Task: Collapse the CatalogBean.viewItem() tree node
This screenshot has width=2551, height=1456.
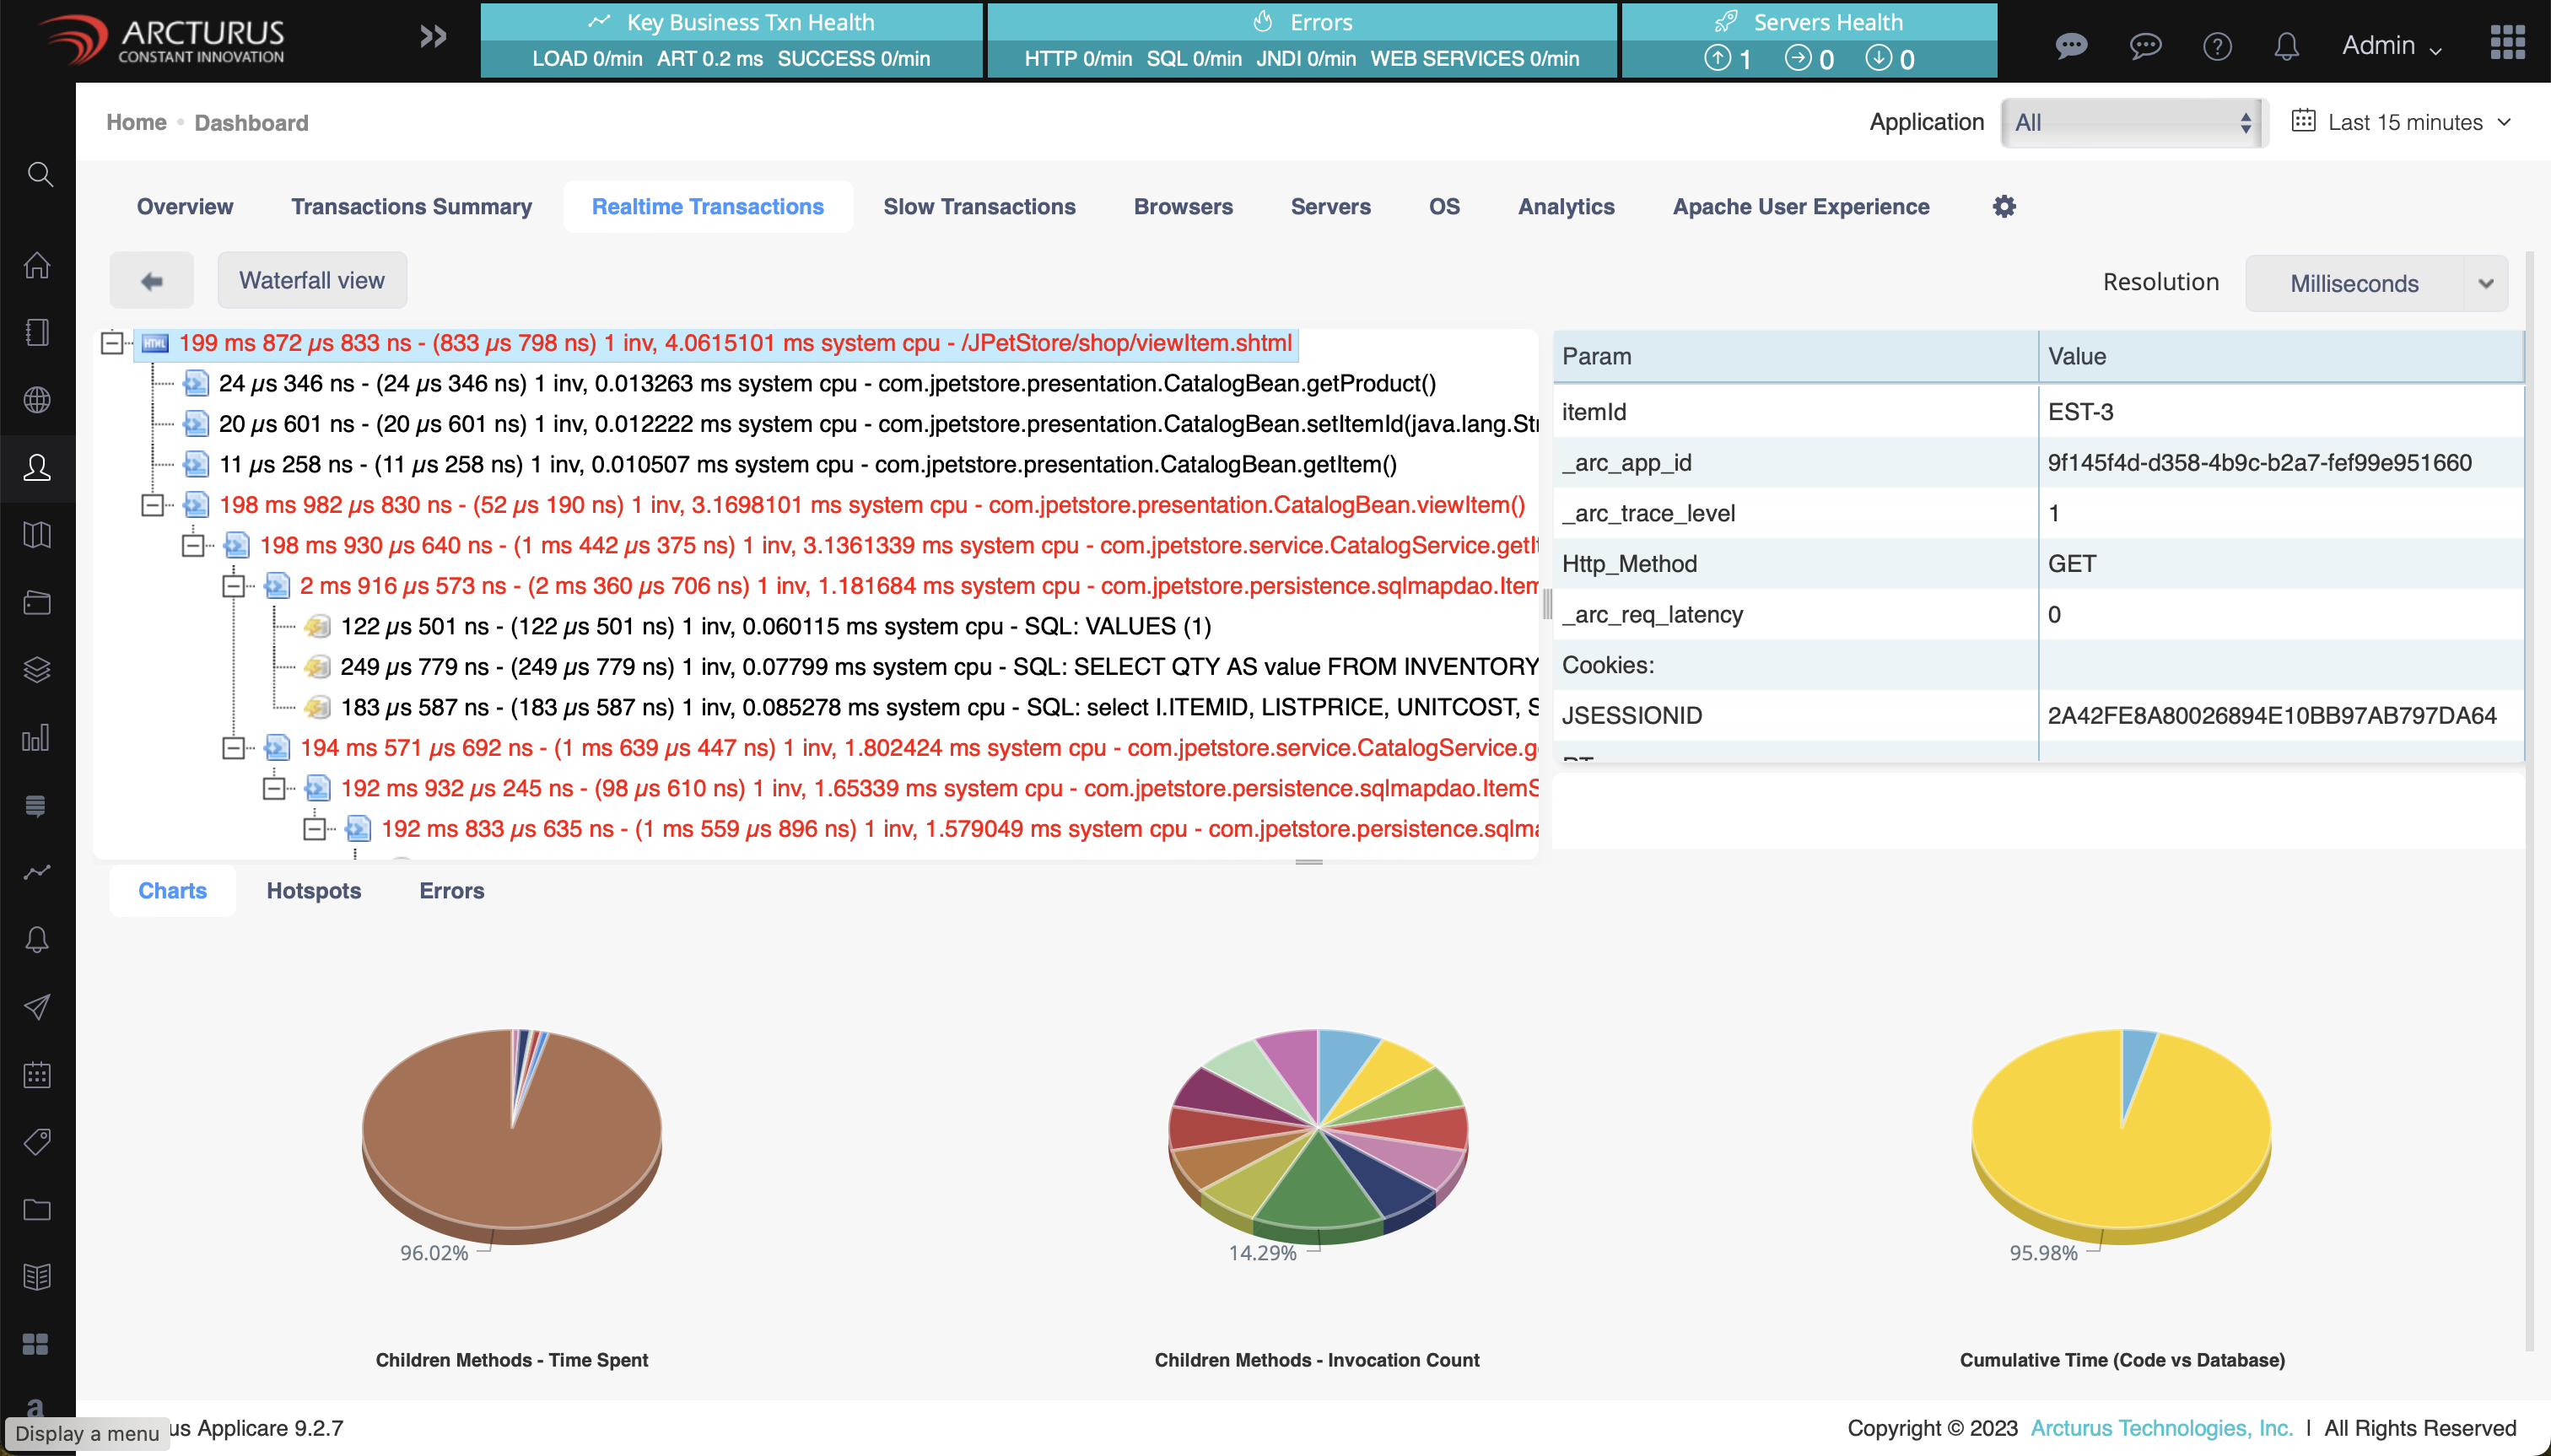Action: tap(153, 505)
